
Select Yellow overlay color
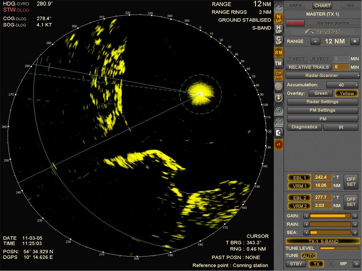coord(347,93)
